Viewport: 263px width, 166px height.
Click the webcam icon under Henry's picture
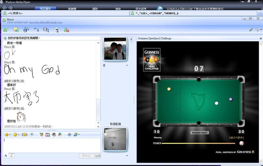coord(104,65)
